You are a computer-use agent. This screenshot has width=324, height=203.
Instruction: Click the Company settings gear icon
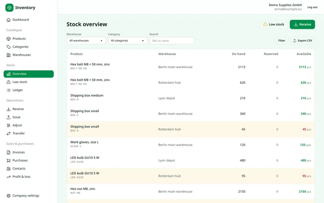[9, 196]
